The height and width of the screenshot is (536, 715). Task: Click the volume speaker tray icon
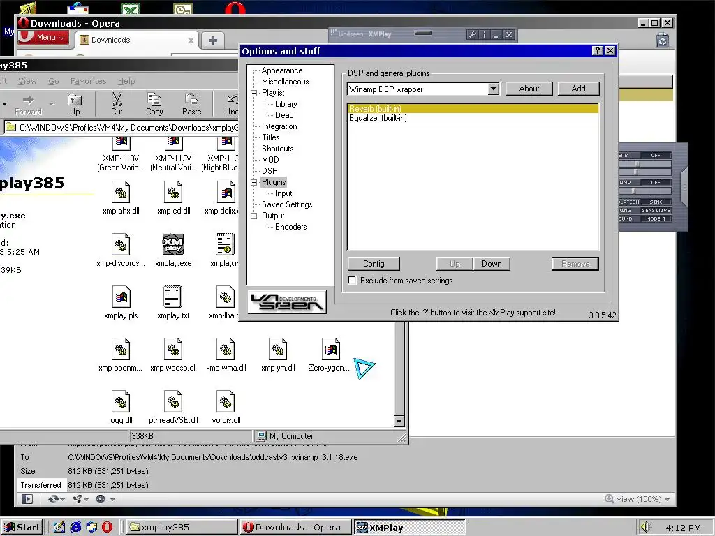[644, 528]
